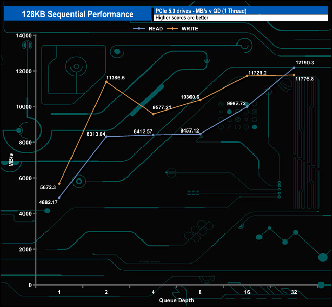Click the 12000 y-axis tick label
The height and width of the screenshot is (307, 332).
[23, 71]
